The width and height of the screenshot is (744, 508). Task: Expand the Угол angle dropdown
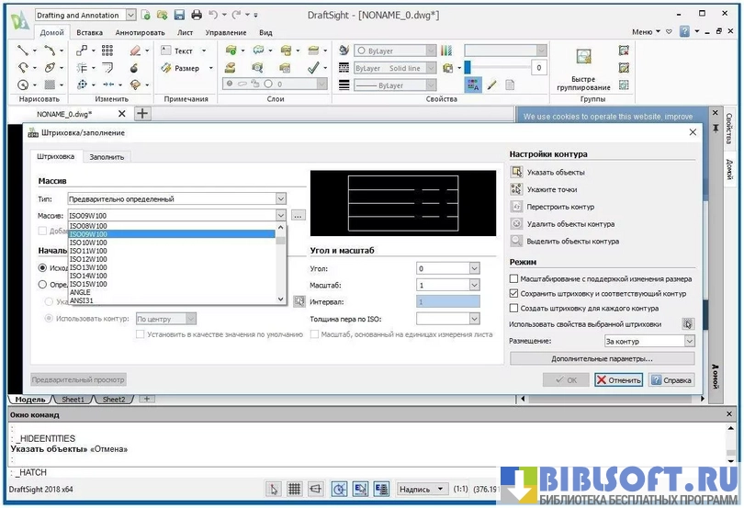tap(474, 268)
